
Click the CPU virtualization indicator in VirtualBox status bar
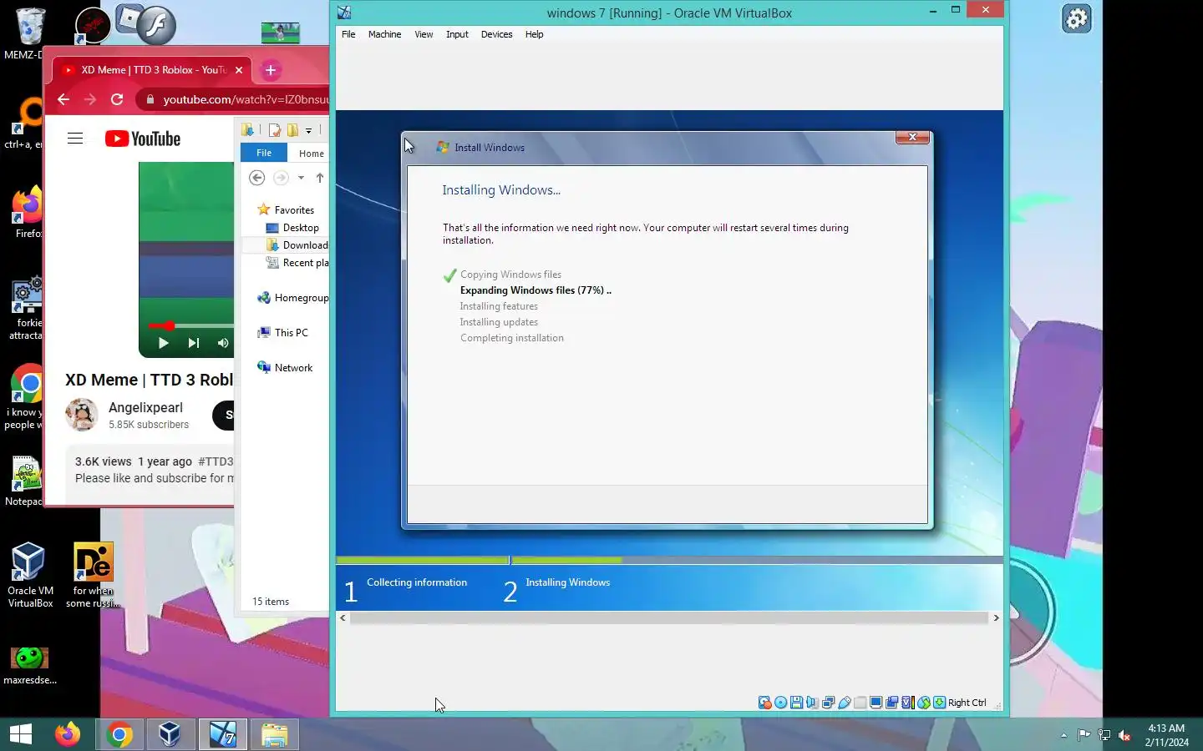(x=908, y=703)
